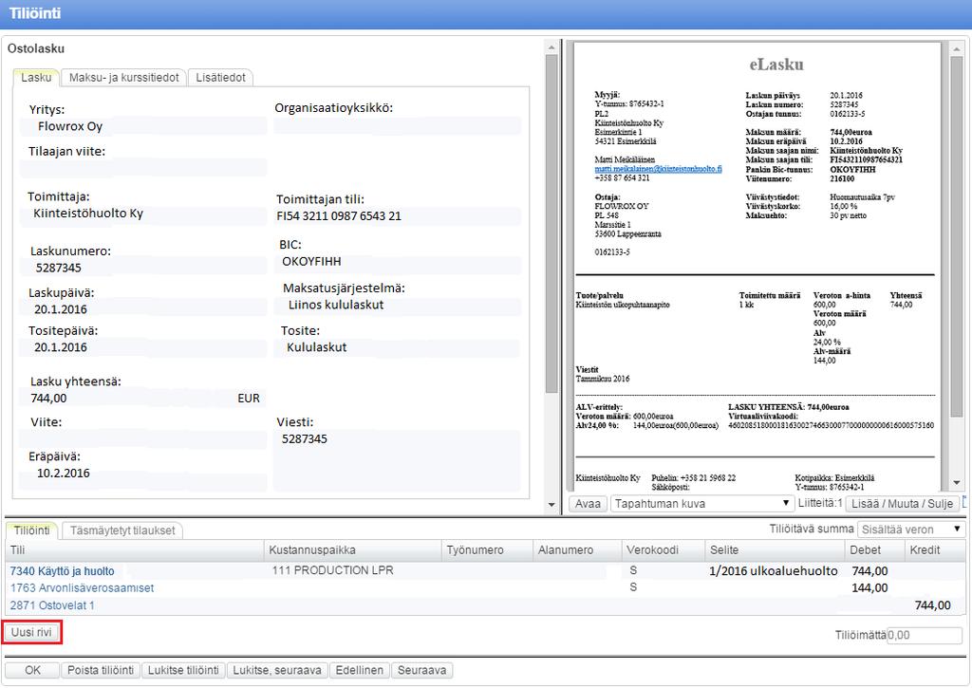Click the Uusi rivi button
This screenshot has height=688, width=972.
tap(31, 632)
